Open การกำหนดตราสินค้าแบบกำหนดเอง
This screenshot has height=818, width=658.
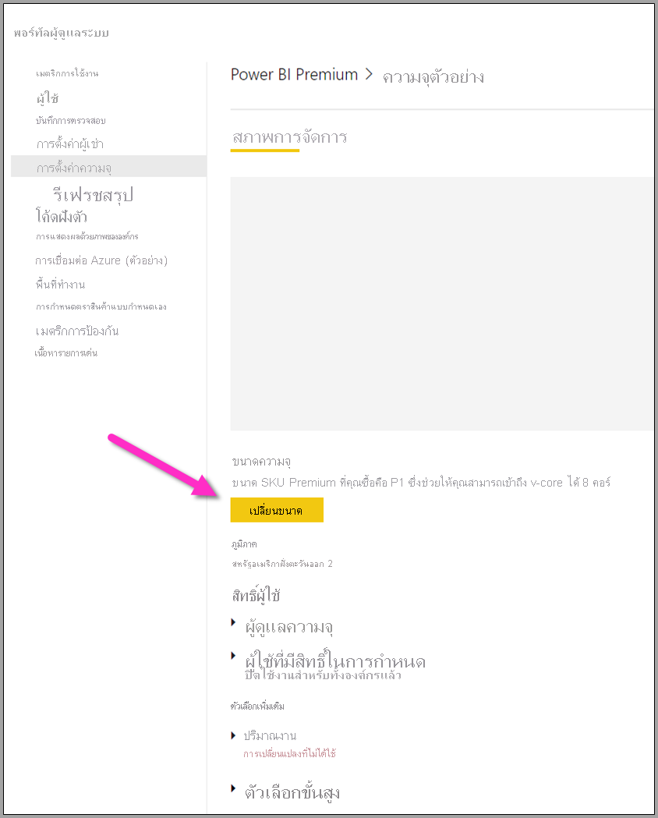(101, 306)
